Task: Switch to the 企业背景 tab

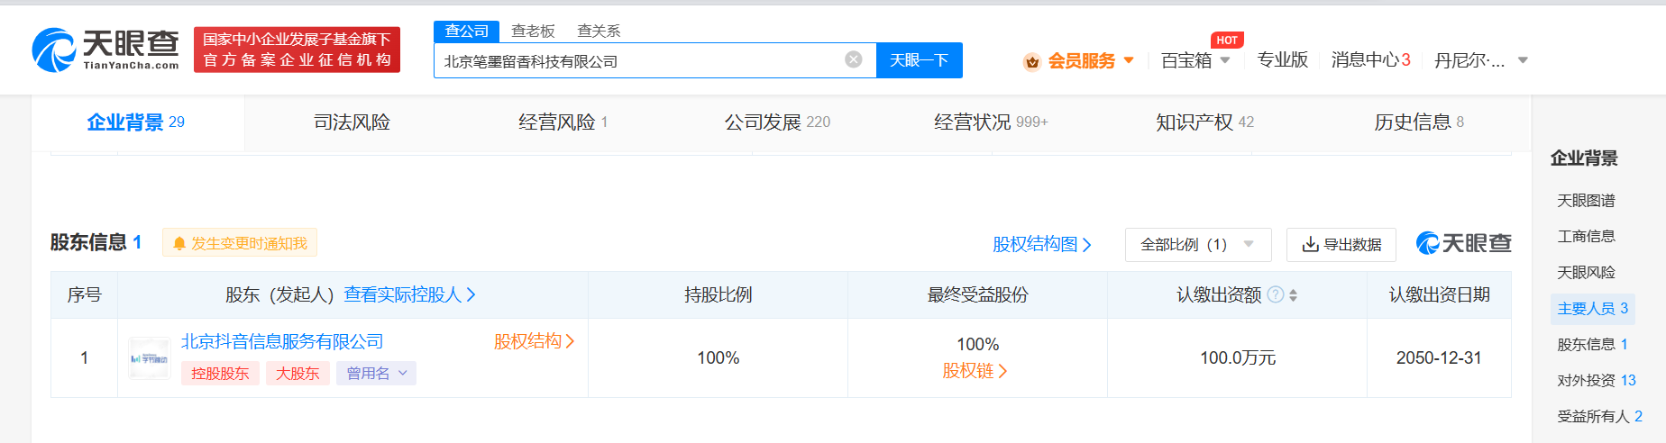Action: pos(136,122)
